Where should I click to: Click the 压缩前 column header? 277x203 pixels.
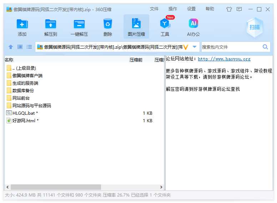pyautogui.click(x=136, y=60)
